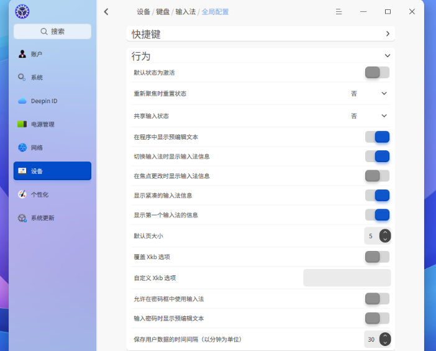The height and width of the screenshot is (351, 436).
Task: Decrease 默认页大小 value
Action: coord(385,239)
